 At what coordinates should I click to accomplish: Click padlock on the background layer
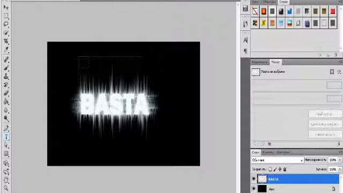click(x=333, y=188)
